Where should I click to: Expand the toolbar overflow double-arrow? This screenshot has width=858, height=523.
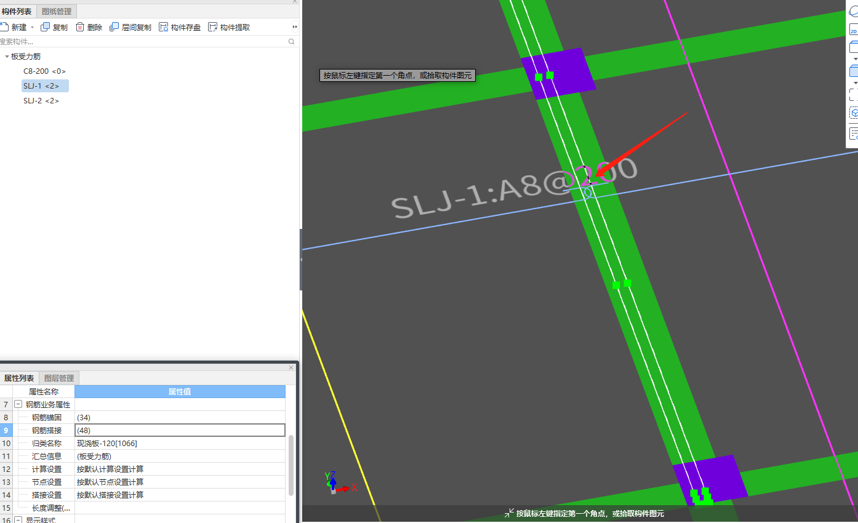pyautogui.click(x=295, y=27)
